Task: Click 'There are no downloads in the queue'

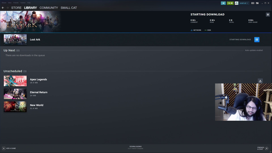Action: [25, 55]
